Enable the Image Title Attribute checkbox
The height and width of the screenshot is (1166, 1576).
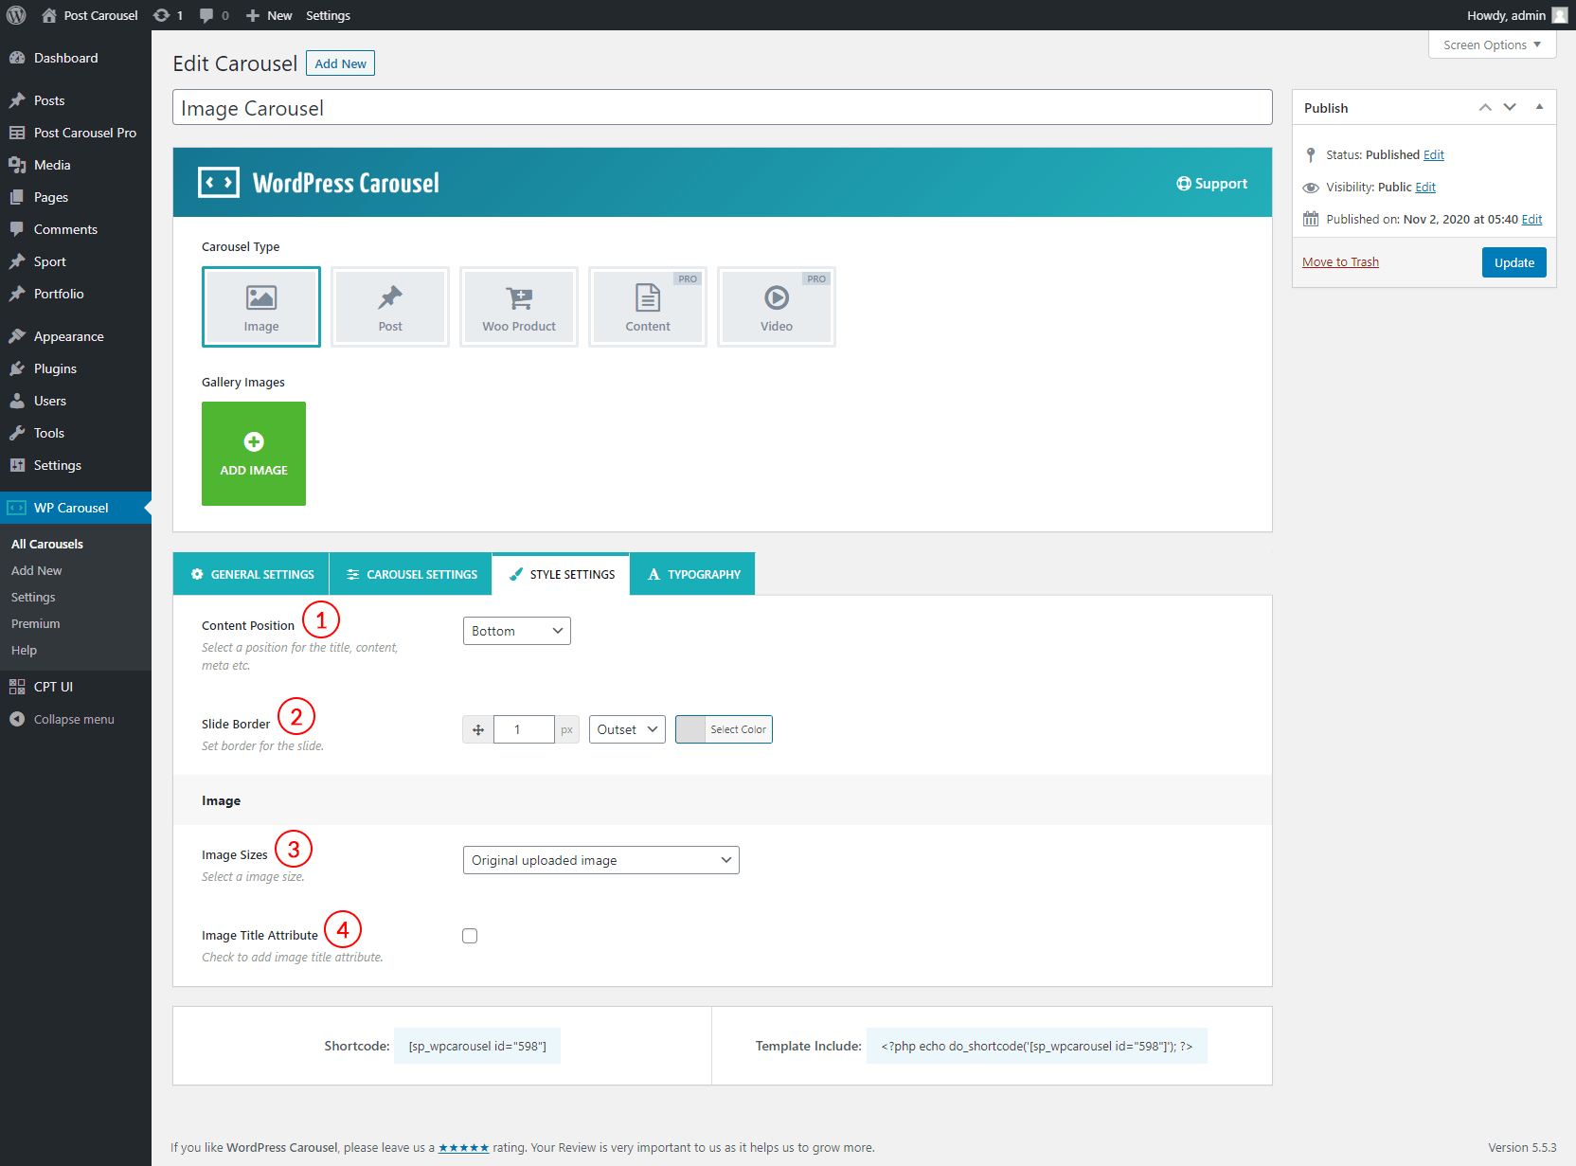pos(470,936)
